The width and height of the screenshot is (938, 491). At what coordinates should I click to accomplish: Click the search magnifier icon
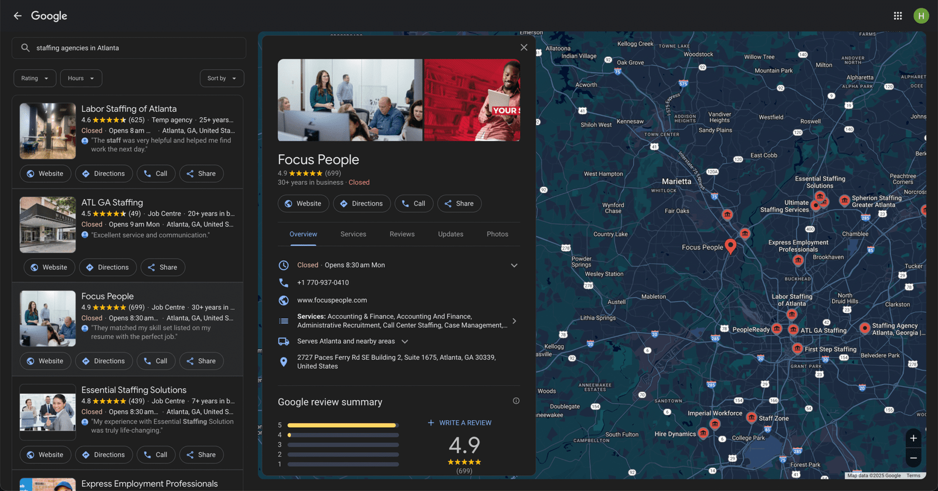tap(25, 48)
